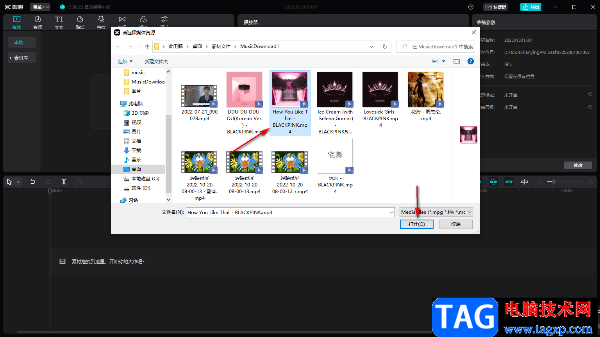
Task: Click 素材文件 in the address breadcrumb
Action: click(221, 46)
